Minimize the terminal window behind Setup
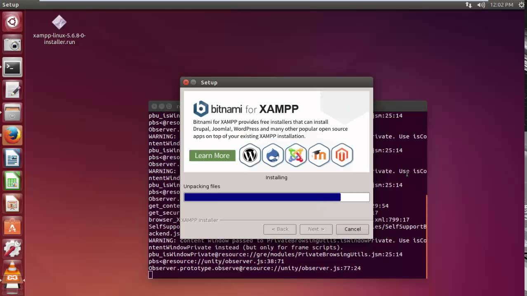The width and height of the screenshot is (527, 296). [x=162, y=106]
